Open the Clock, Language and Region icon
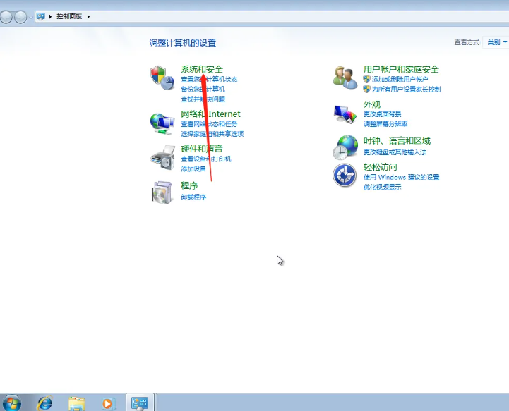Screen dimensions: 509x411 (345, 147)
